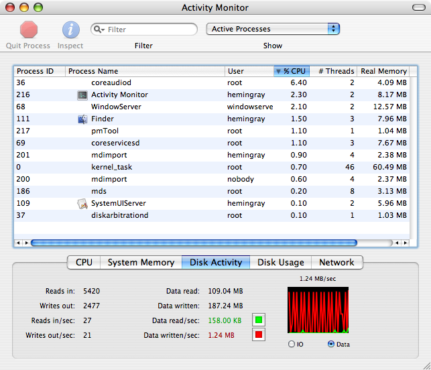431x370 pixels.
Task: Click the horizontal scrollbar thumb
Action: pyautogui.click(x=194, y=243)
